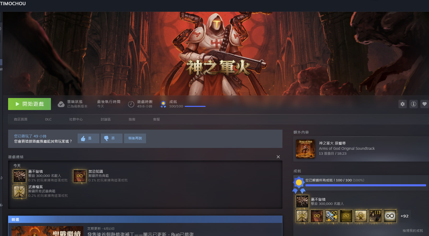Click the 解鎖所有武器典籍 description

[42, 191]
